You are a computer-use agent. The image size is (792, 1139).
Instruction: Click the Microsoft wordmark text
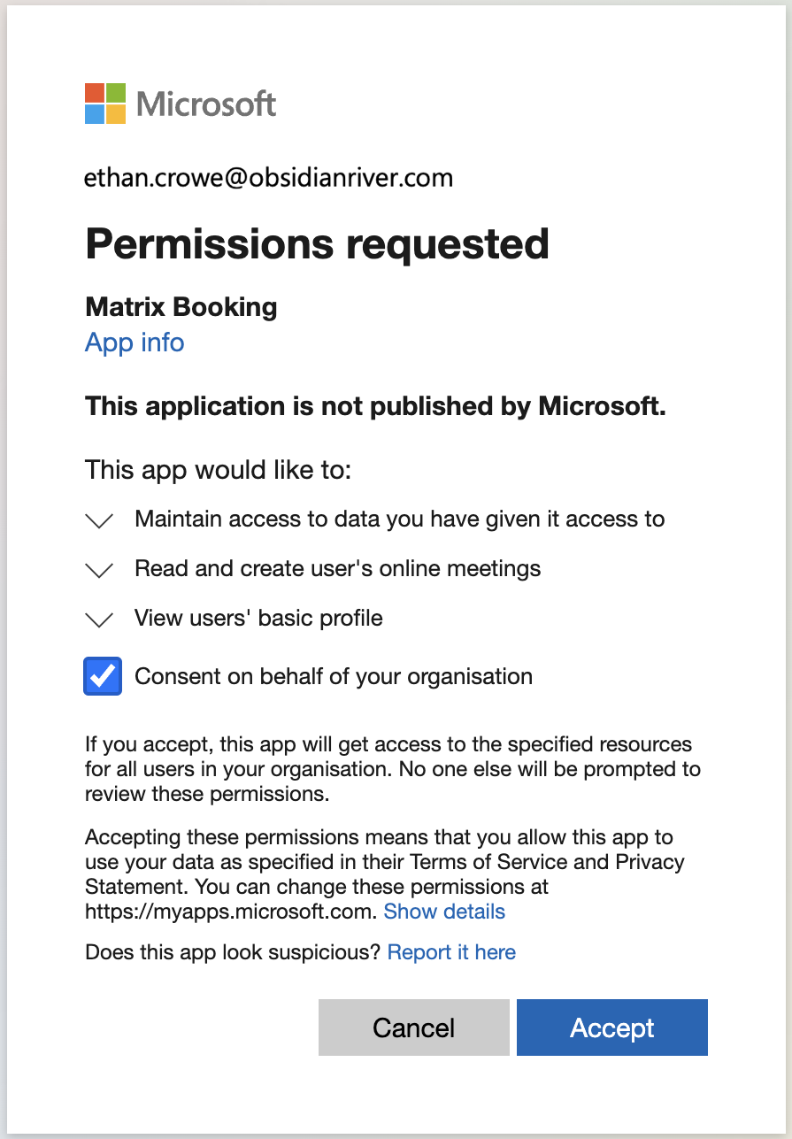coord(206,104)
